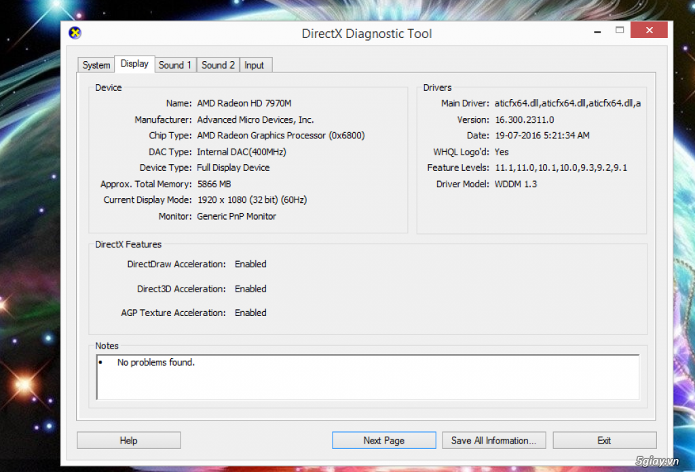Screen dimensions: 695x472
Task: Select the Display tab
Action: (134, 64)
